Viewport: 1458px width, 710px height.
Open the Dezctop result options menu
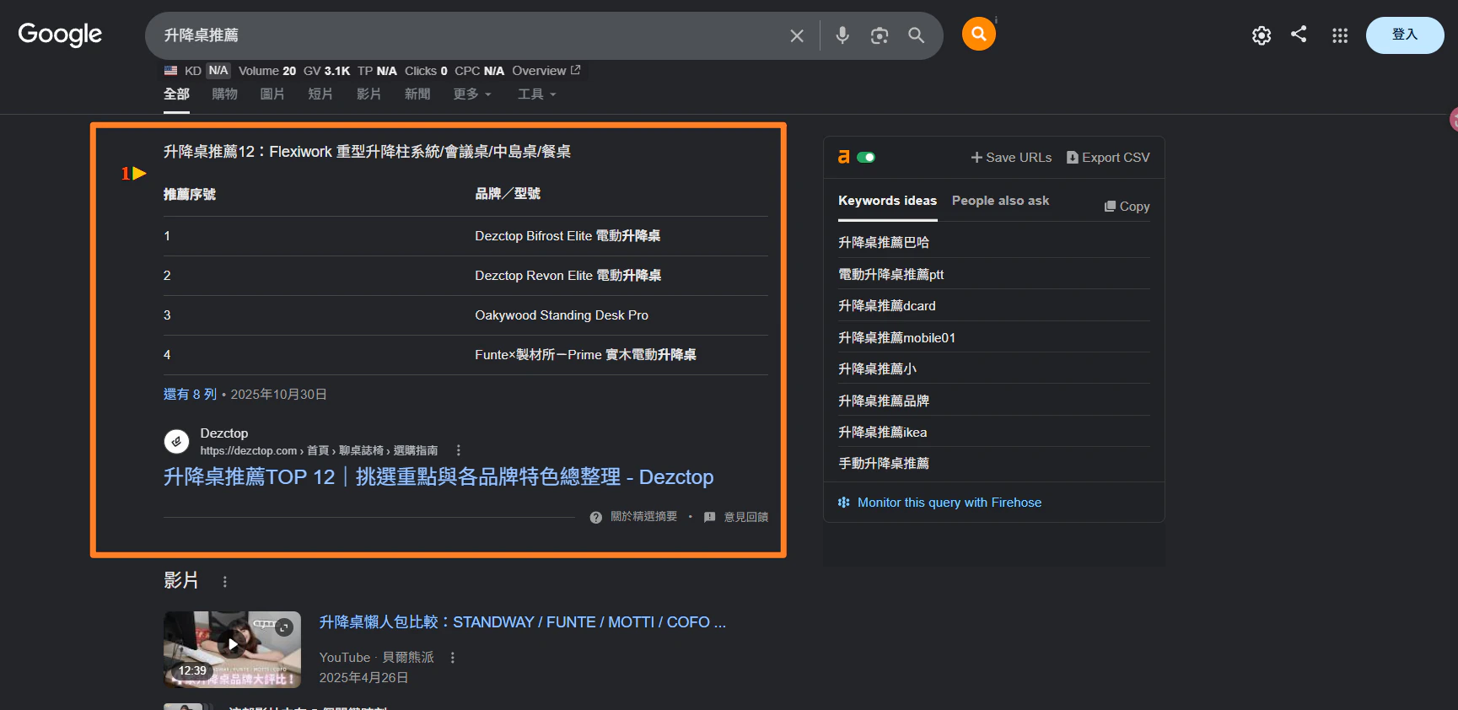click(458, 450)
